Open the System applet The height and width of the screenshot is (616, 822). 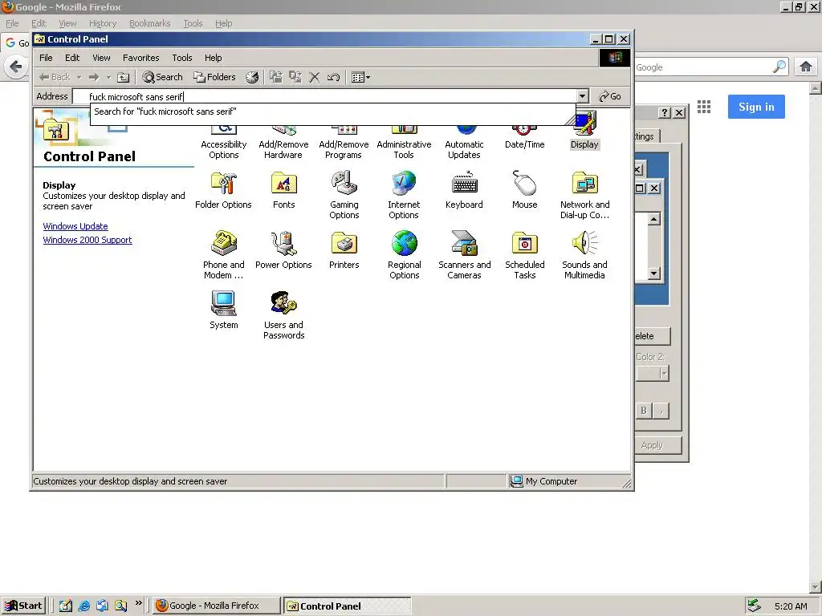point(224,310)
